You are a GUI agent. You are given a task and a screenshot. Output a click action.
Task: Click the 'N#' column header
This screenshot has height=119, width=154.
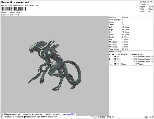(113, 54)
